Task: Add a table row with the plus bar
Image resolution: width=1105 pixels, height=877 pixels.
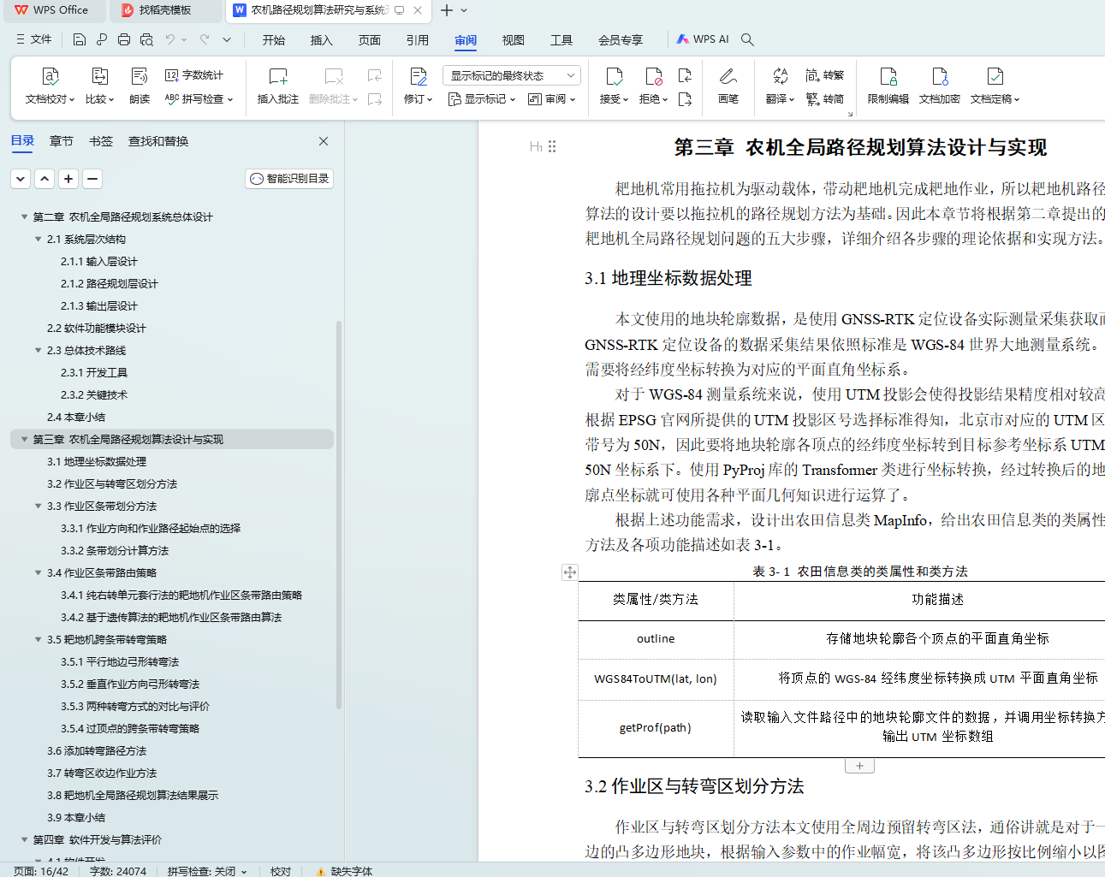Action: [859, 766]
